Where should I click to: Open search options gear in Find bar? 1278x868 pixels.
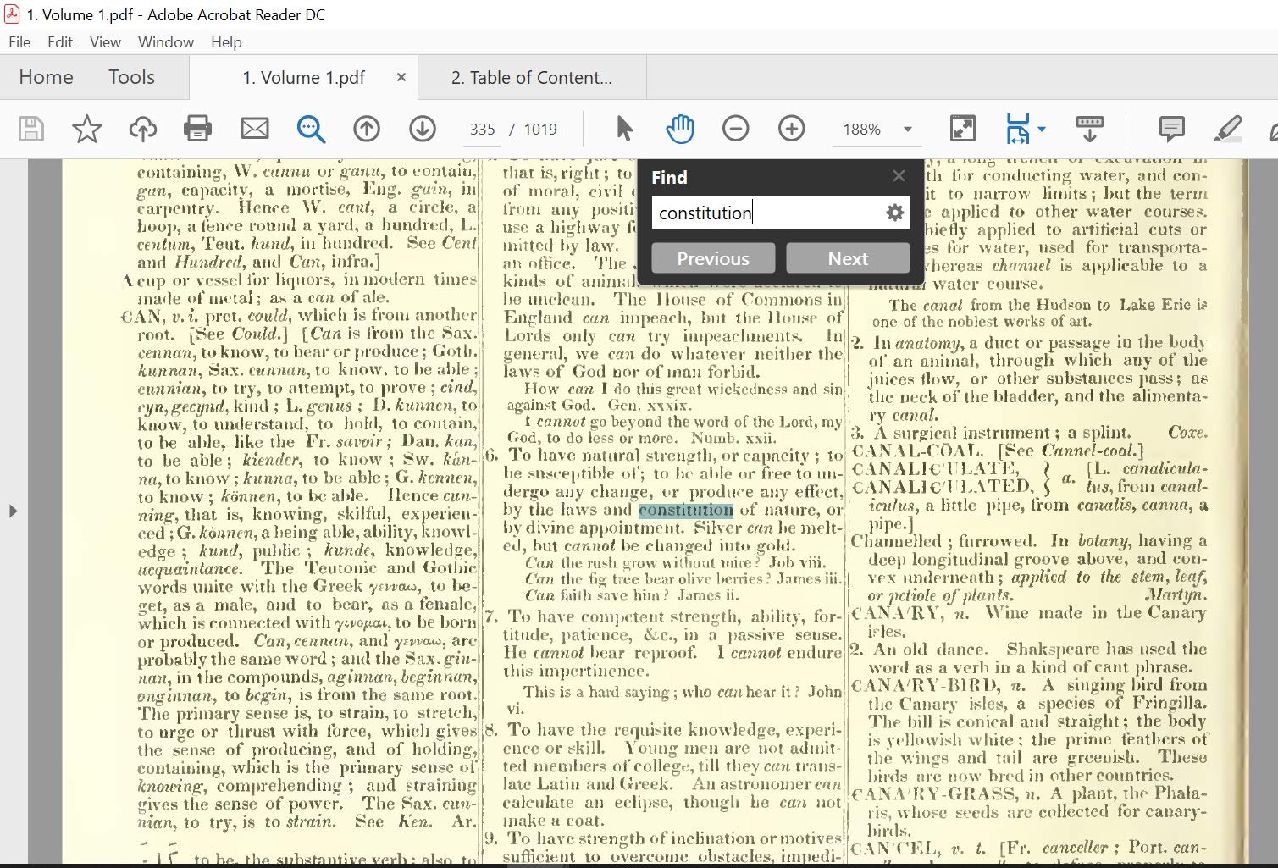(x=894, y=213)
